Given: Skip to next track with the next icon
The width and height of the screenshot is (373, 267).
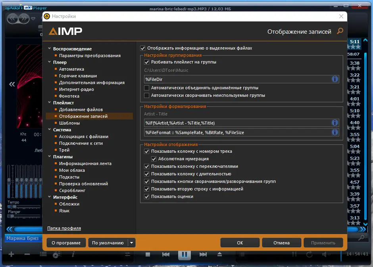Looking at the screenshot, I should (x=204, y=254).
